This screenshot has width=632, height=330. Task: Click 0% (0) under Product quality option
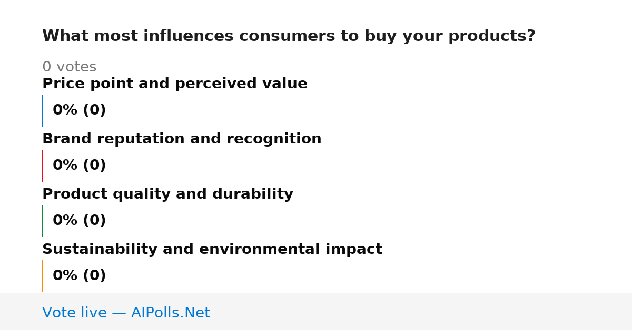click(x=79, y=221)
